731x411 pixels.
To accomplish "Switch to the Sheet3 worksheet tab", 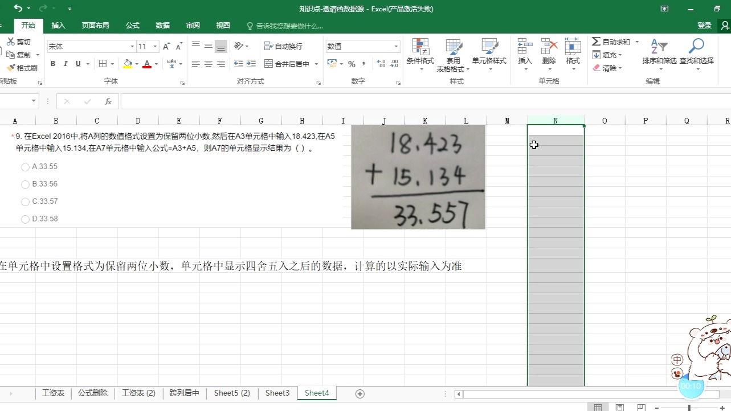I will (x=277, y=393).
